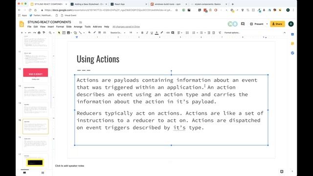Open comment history speech bubble icon

[243, 24]
